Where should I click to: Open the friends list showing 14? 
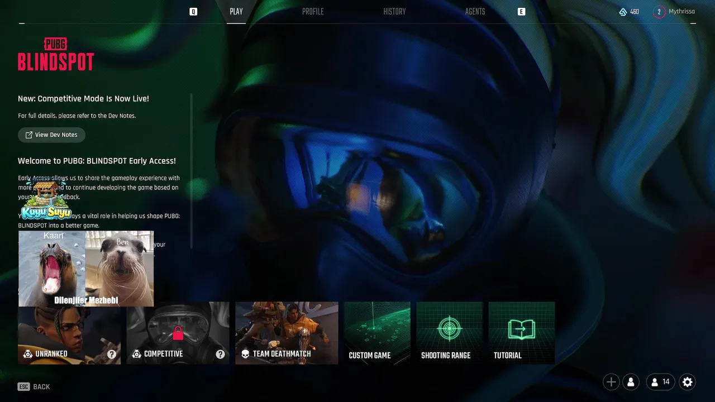coord(660,382)
